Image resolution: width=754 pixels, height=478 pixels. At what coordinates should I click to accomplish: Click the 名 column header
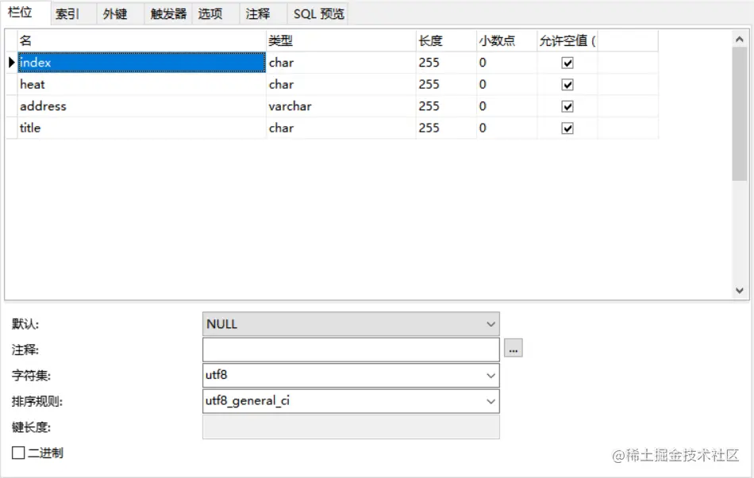click(141, 41)
